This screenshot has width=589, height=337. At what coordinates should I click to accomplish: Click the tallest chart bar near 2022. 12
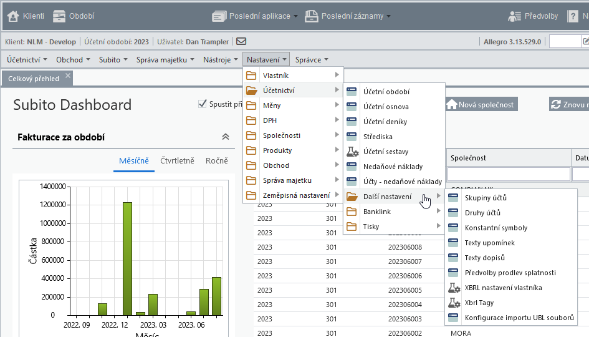pyautogui.click(x=127, y=259)
